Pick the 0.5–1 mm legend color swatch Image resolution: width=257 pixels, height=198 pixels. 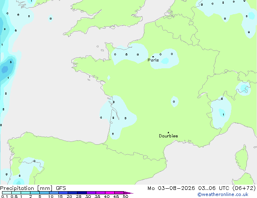click(x=16, y=193)
